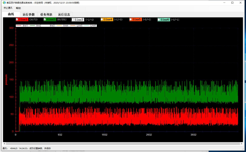The height and width of the screenshot is (152, 246).
Task: Enable the white line3 checkbox
Action: coord(73,19)
